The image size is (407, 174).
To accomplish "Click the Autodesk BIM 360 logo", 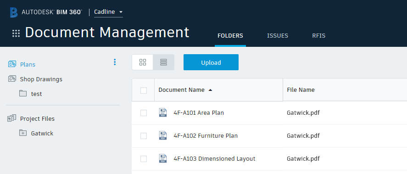I will point(46,12).
